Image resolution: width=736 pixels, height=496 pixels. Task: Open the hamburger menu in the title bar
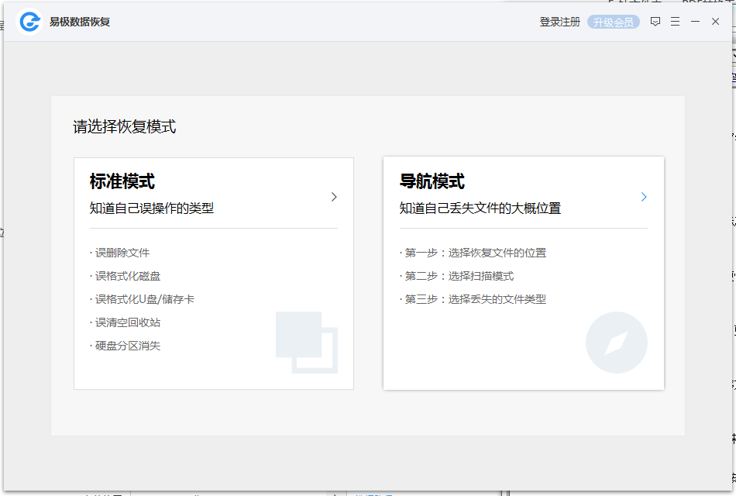676,22
